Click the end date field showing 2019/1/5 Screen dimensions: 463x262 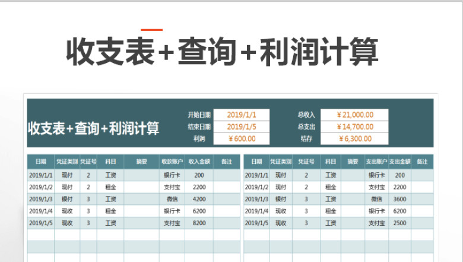tap(242, 127)
